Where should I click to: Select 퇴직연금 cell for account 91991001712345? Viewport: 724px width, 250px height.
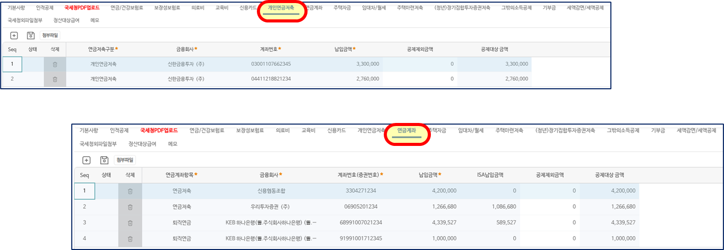(x=181, y=239)
